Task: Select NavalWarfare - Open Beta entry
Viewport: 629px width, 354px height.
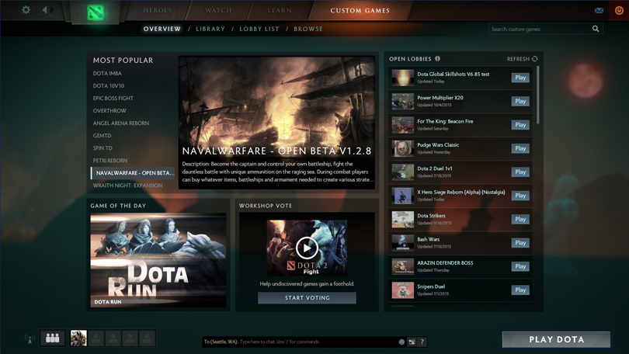Action: coord(133,173)
